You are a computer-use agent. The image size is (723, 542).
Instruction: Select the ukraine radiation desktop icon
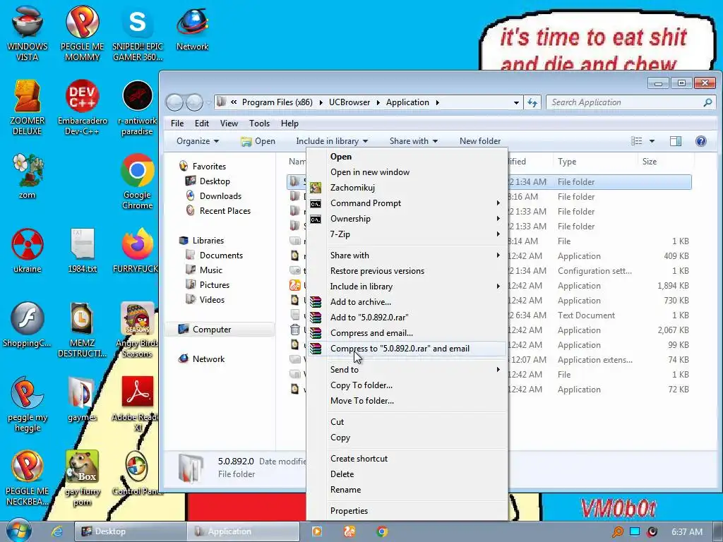tap(28, 251)
